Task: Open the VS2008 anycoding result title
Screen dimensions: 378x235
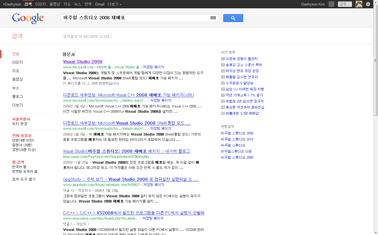Action: [x=133, y=213]
